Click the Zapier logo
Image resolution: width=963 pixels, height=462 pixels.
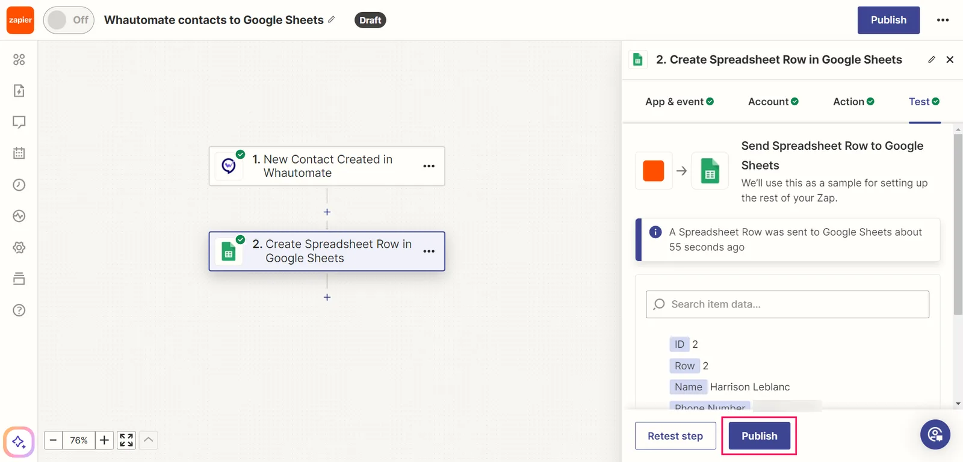pyautogui.click(x=20, y=20)
